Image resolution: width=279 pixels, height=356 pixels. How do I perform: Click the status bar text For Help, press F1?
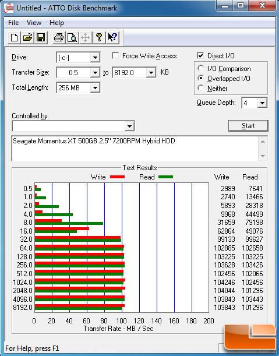tap(32, 348)
